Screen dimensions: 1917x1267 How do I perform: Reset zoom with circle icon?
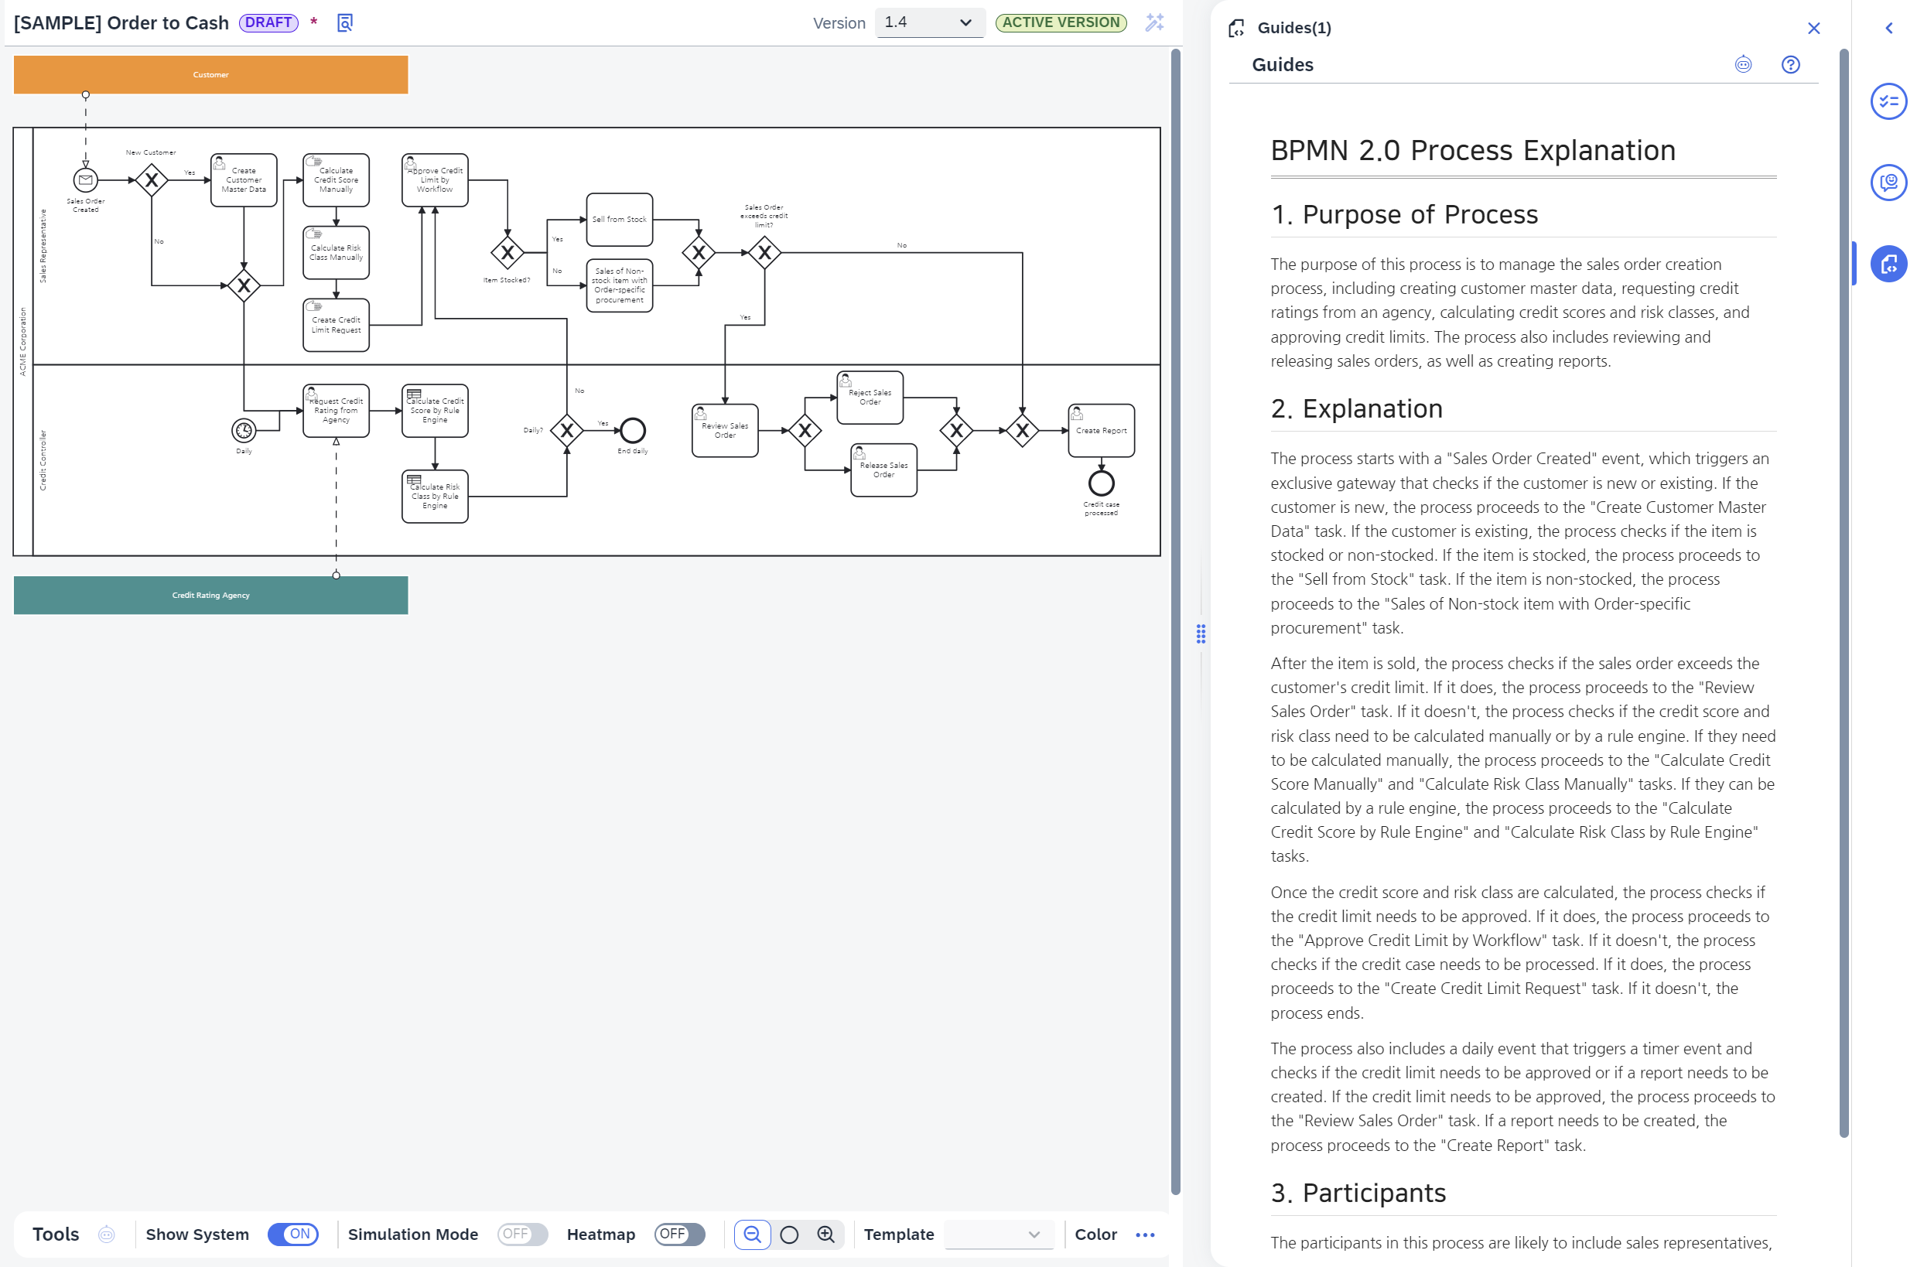(x=790, y=1234)
